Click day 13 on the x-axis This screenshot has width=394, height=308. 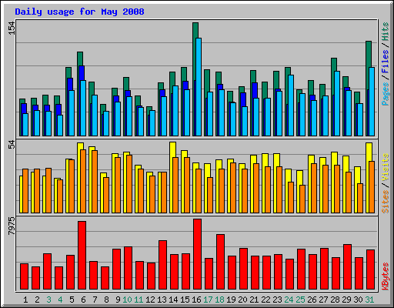162,300
